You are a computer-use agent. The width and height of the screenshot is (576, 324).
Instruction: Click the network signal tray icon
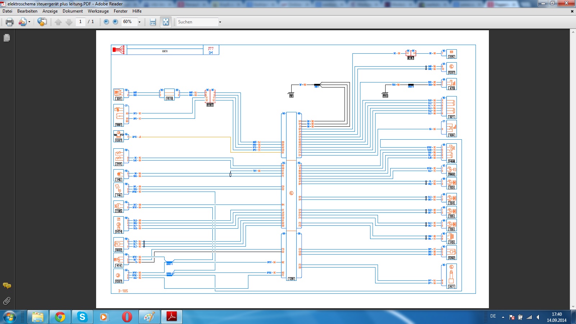(x=529, y=317)
